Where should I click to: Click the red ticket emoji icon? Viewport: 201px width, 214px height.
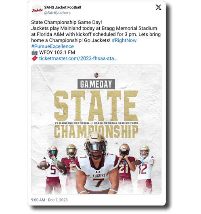(34, 58)
